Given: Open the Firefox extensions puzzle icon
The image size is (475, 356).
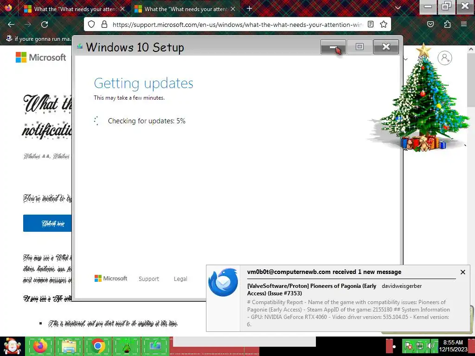Looking at the screenshot, I should tap(447, 24).
